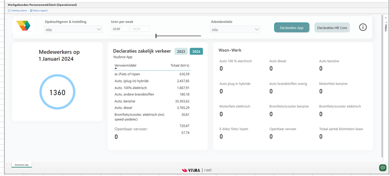Click the info icon in header
Screen dimensions: 390x176
tap(363, 27)
